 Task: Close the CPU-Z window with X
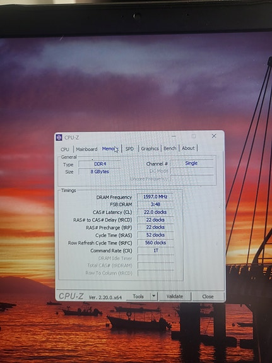click(x=214, y=136)
